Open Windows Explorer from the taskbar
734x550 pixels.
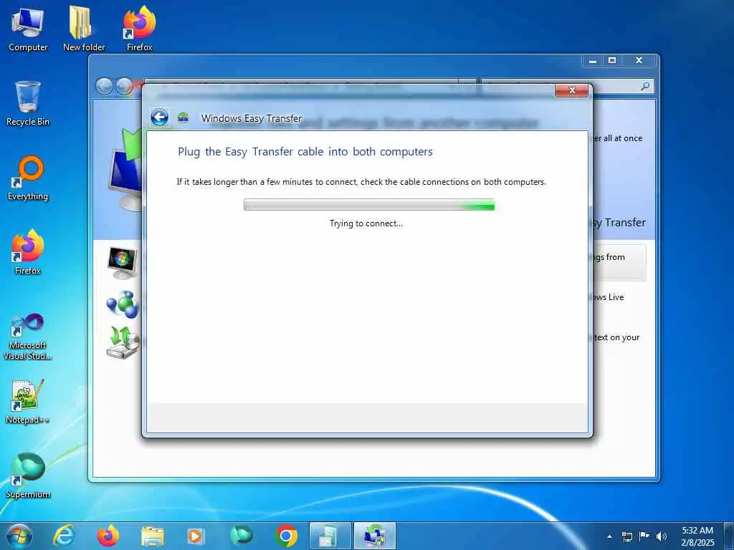(x=152, y=536)
